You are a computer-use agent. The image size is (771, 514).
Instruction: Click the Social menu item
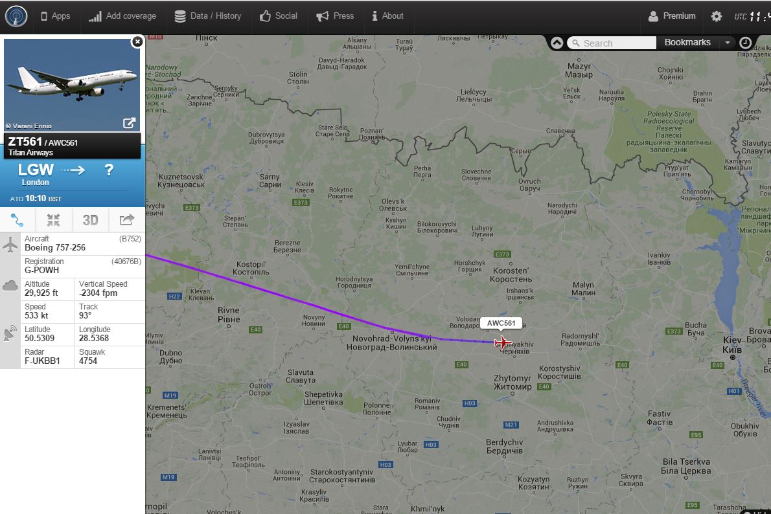pyautogui.click(x=279, y=16)
